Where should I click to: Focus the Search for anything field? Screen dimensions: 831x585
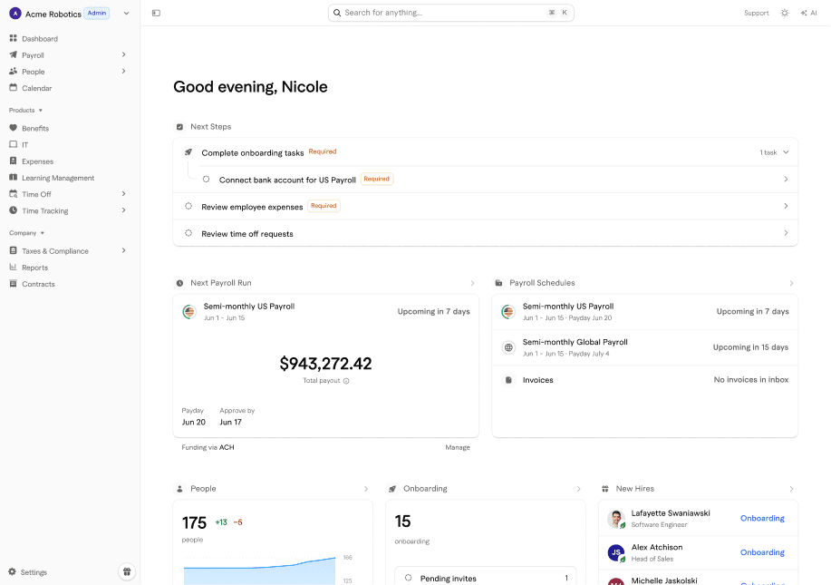[x=451, y=13]
